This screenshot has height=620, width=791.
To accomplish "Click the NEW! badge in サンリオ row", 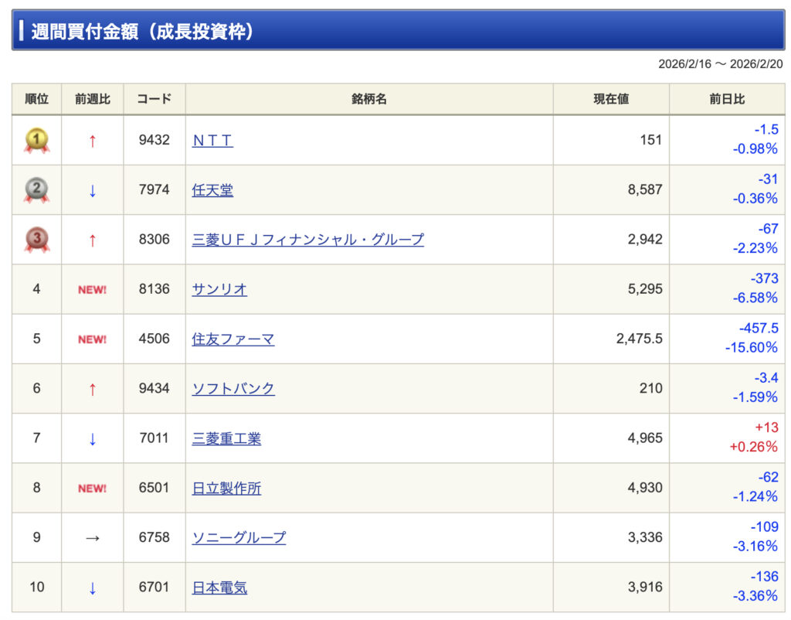I will [93, 290].
